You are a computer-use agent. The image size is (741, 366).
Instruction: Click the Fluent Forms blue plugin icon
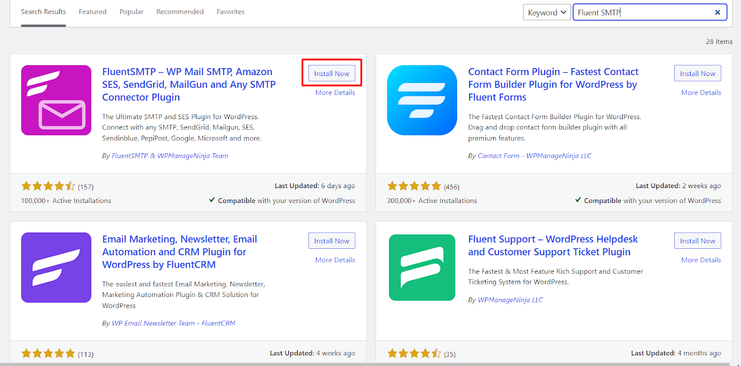point(422,100)
